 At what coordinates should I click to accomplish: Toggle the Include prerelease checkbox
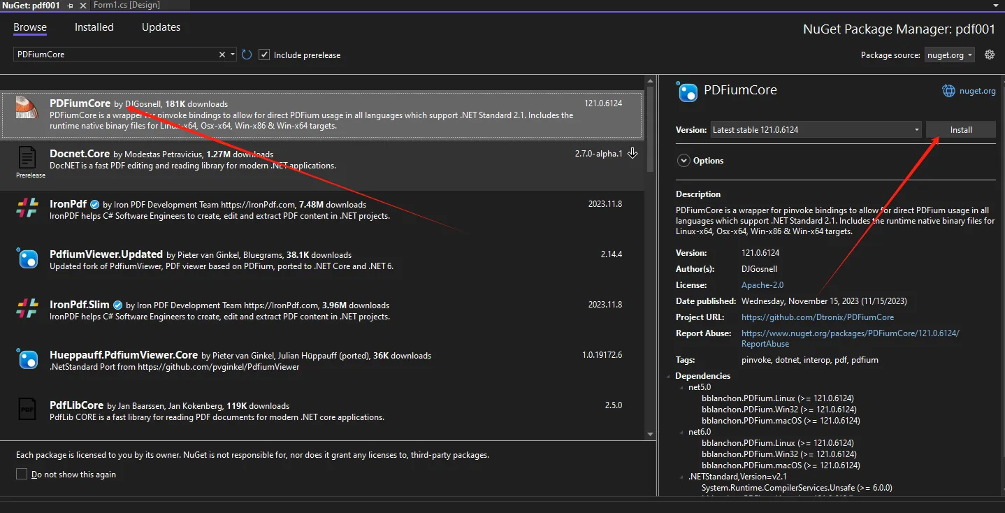click(264, 55)
